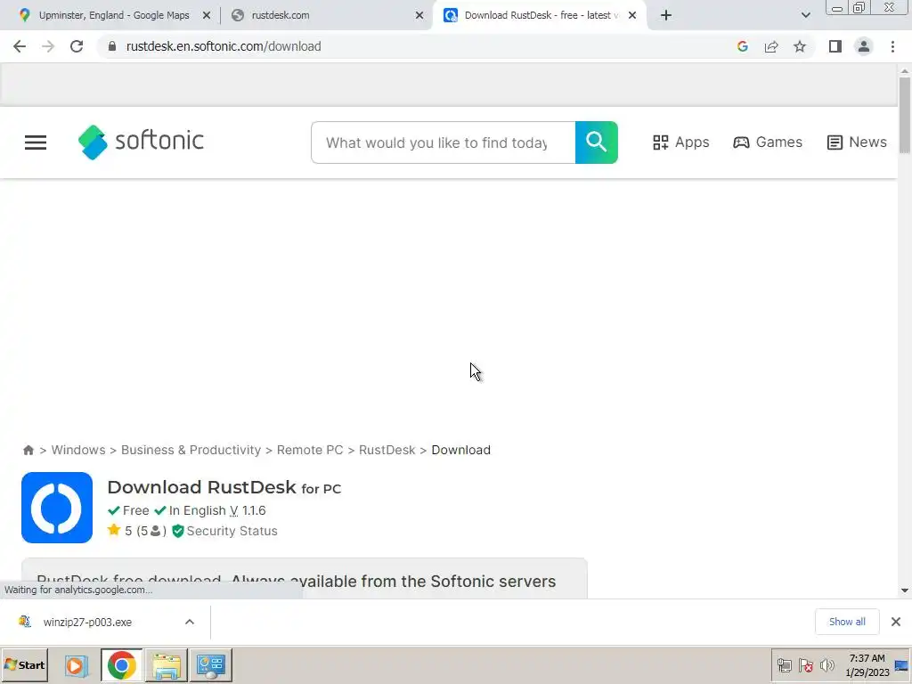912x684 pixels.
Task: Open the Apps section
Action: click(680, 142)
